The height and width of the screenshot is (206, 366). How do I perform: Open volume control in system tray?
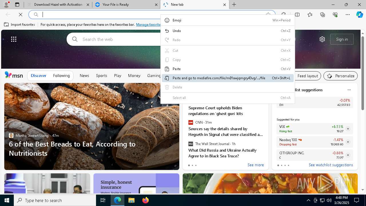point(329,200)
